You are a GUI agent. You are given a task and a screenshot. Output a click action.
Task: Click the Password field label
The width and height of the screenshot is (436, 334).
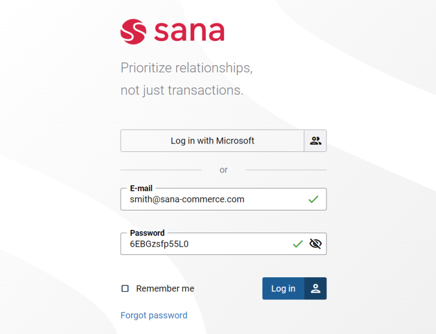click(147, 233)
